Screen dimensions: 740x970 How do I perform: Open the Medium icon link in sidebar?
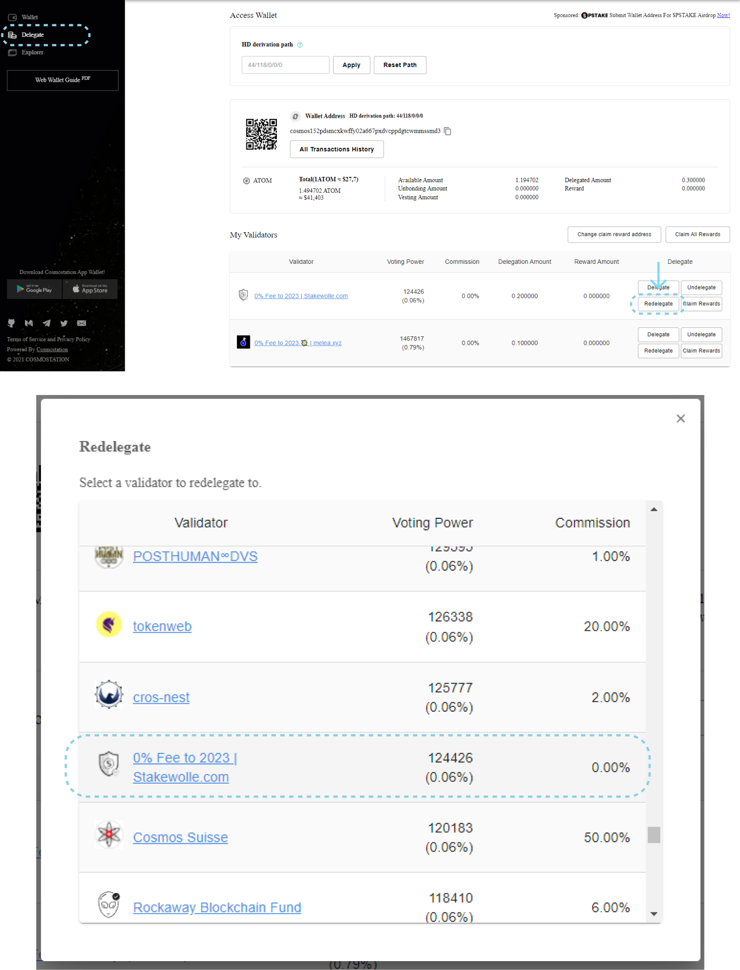tap(29, 323)
